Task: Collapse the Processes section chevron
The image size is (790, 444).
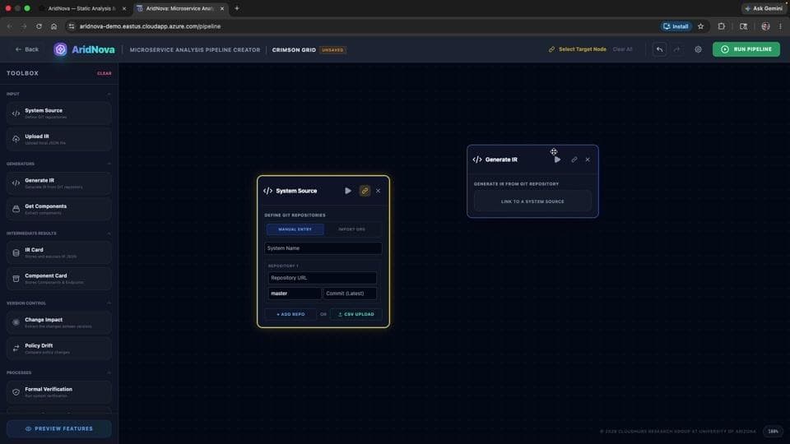Action: click(x=109, y=373)
